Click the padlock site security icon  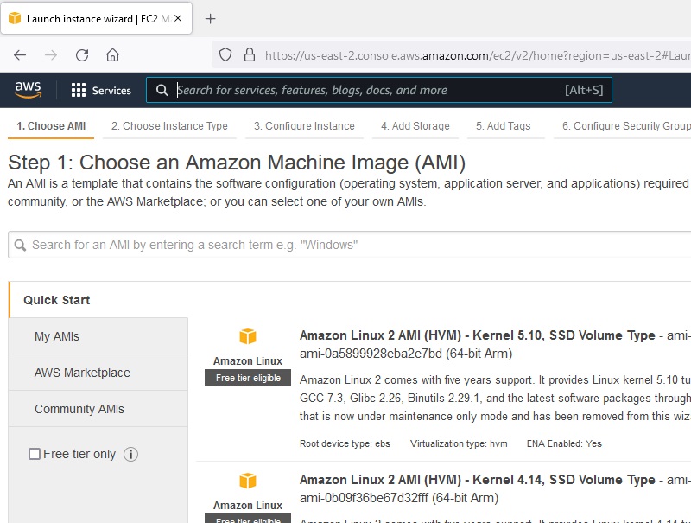(x=249, y=55)
